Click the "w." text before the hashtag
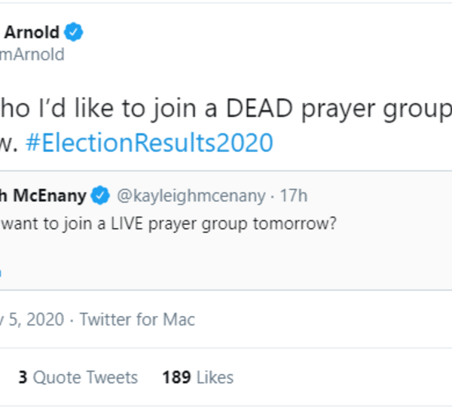This screenshot has width=452, height=410. (9, 141)
